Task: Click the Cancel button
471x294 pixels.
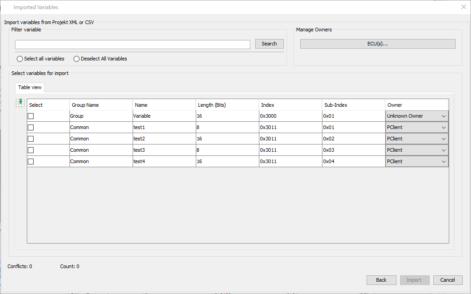Action: click(447, 280)
